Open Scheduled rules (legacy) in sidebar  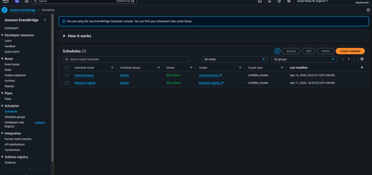pos(14,124)
